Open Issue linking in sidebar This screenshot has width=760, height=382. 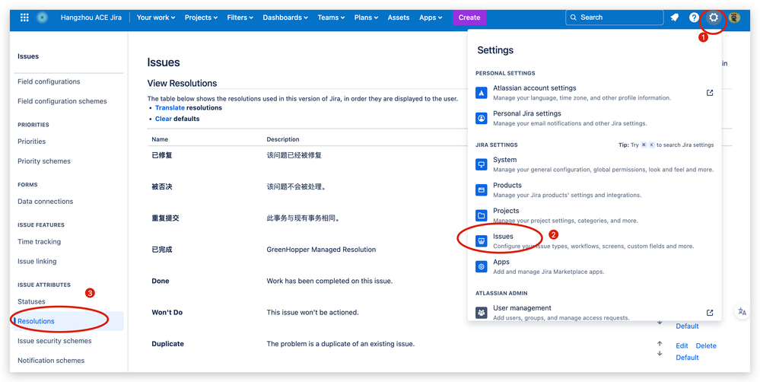(x=37, y=261)
